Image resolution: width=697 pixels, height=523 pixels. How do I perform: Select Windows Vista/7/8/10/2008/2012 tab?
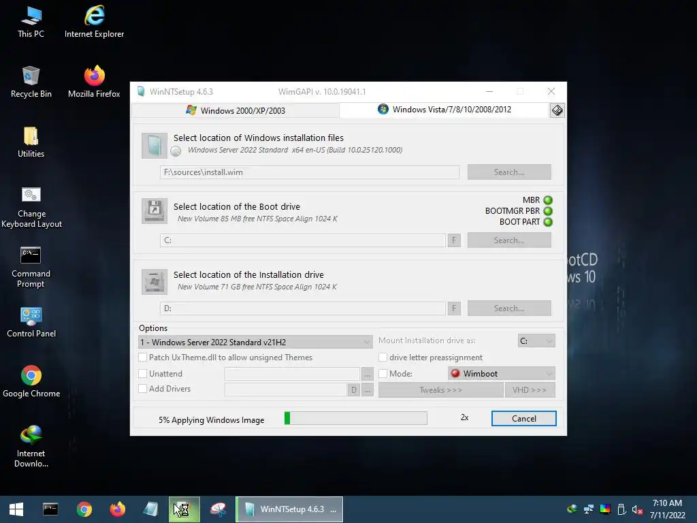click(444, 110)
